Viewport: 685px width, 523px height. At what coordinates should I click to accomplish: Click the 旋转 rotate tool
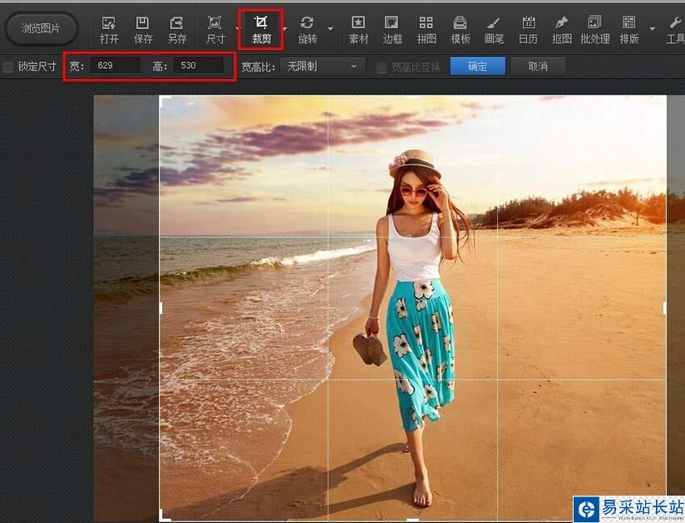pyautogui.click(x=307, y=30)
